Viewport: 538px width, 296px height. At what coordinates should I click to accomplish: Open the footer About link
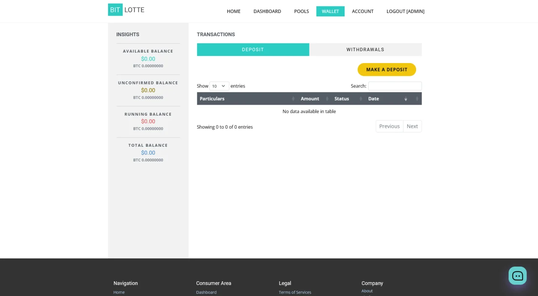coord(367,291)
